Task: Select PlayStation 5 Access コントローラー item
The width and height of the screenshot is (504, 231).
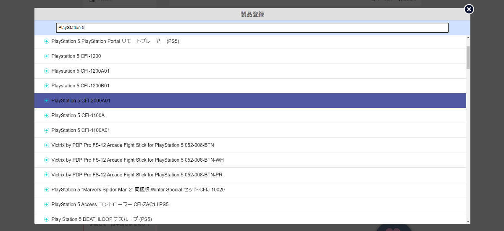Action: coord(110,205)
